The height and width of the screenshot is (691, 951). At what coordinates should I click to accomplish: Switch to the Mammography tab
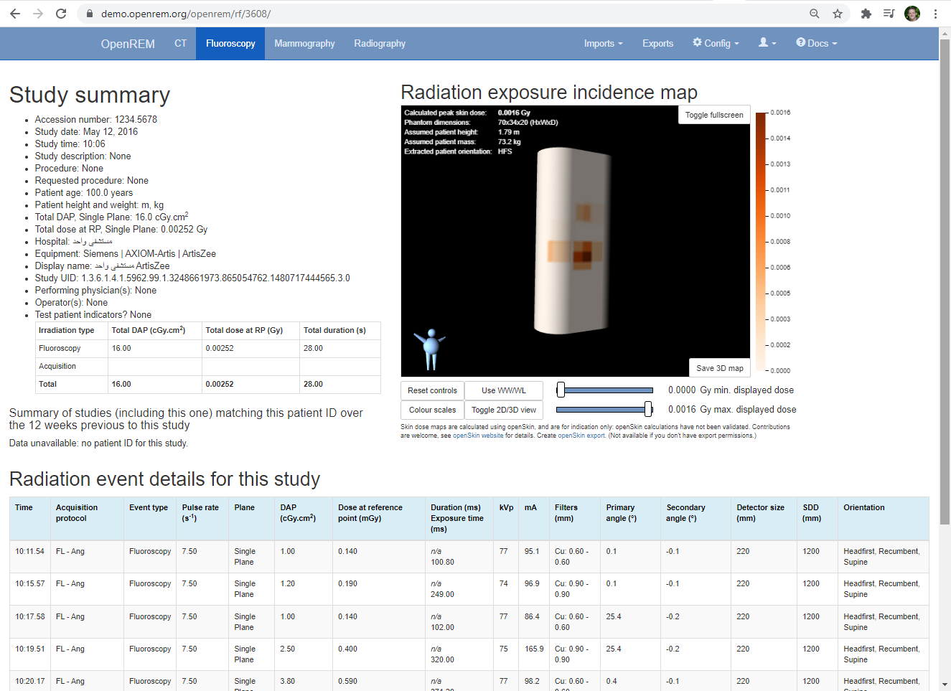304,44
